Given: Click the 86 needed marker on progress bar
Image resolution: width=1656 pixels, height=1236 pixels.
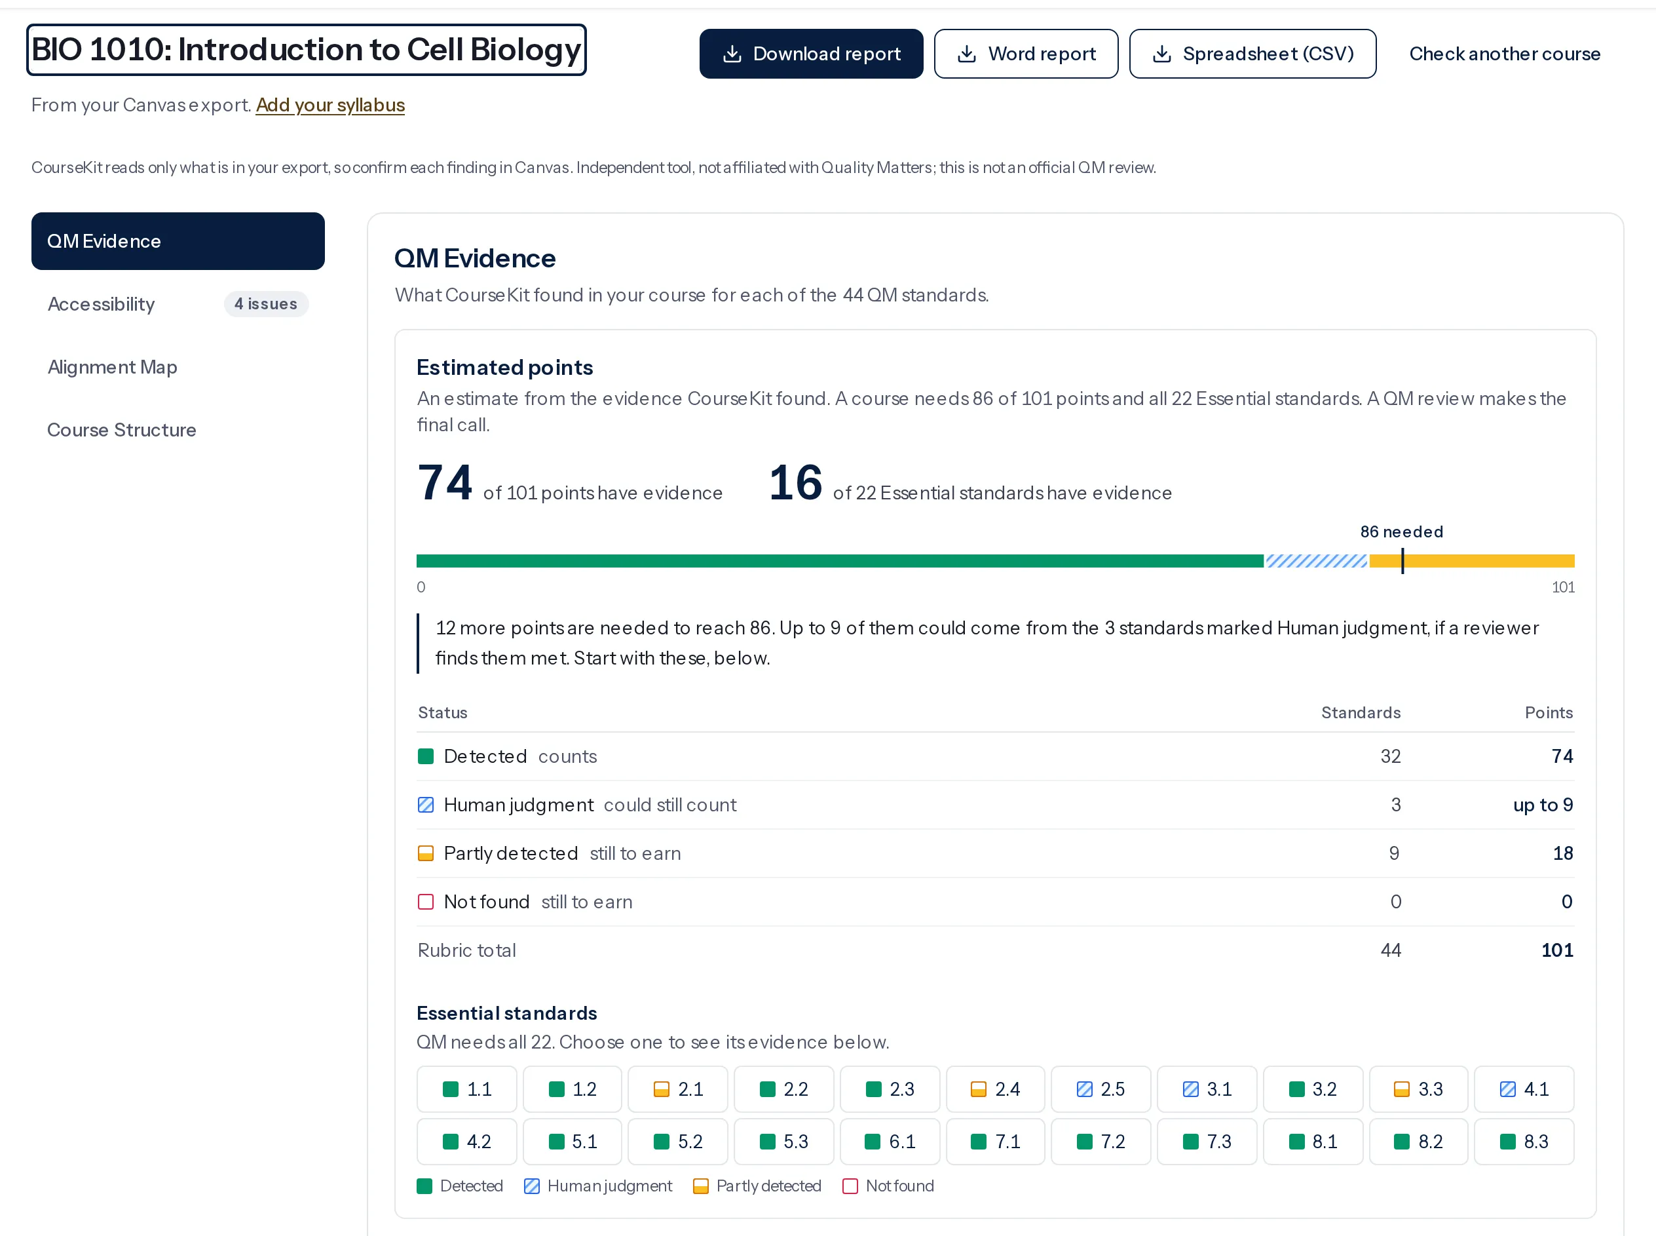Looking at the screenshot, I should [1402, 560].
